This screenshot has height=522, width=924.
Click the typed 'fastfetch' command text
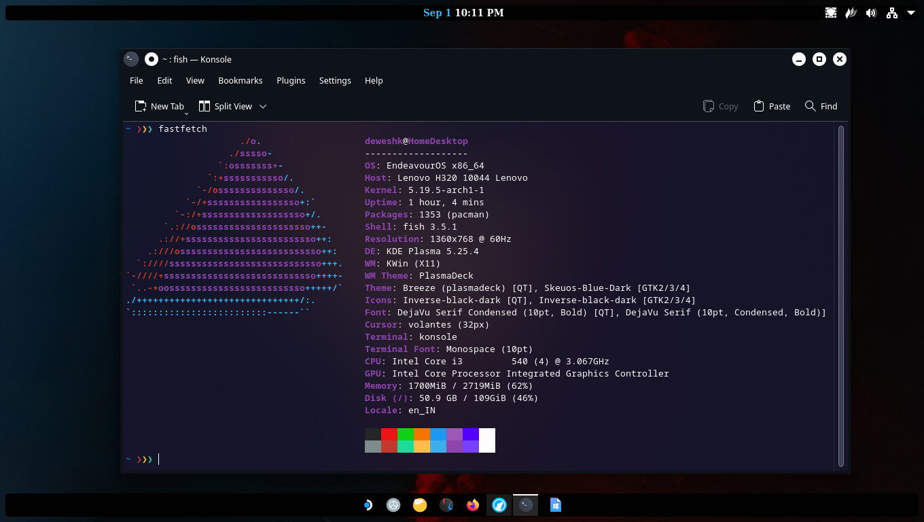coord(183,128)
